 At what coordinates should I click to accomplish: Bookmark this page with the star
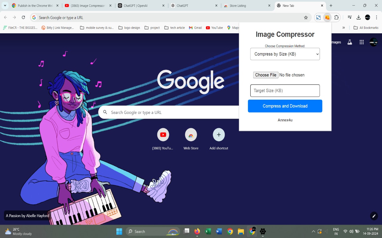pos(306,18)
